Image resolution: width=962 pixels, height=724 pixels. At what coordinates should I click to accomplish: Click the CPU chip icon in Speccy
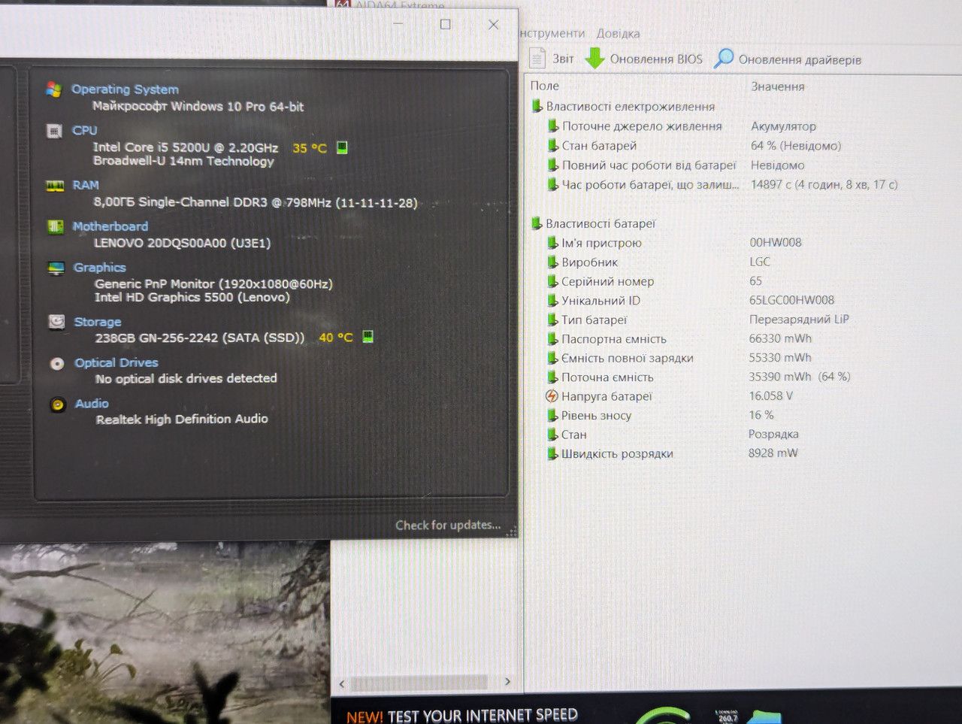point(54,132)
